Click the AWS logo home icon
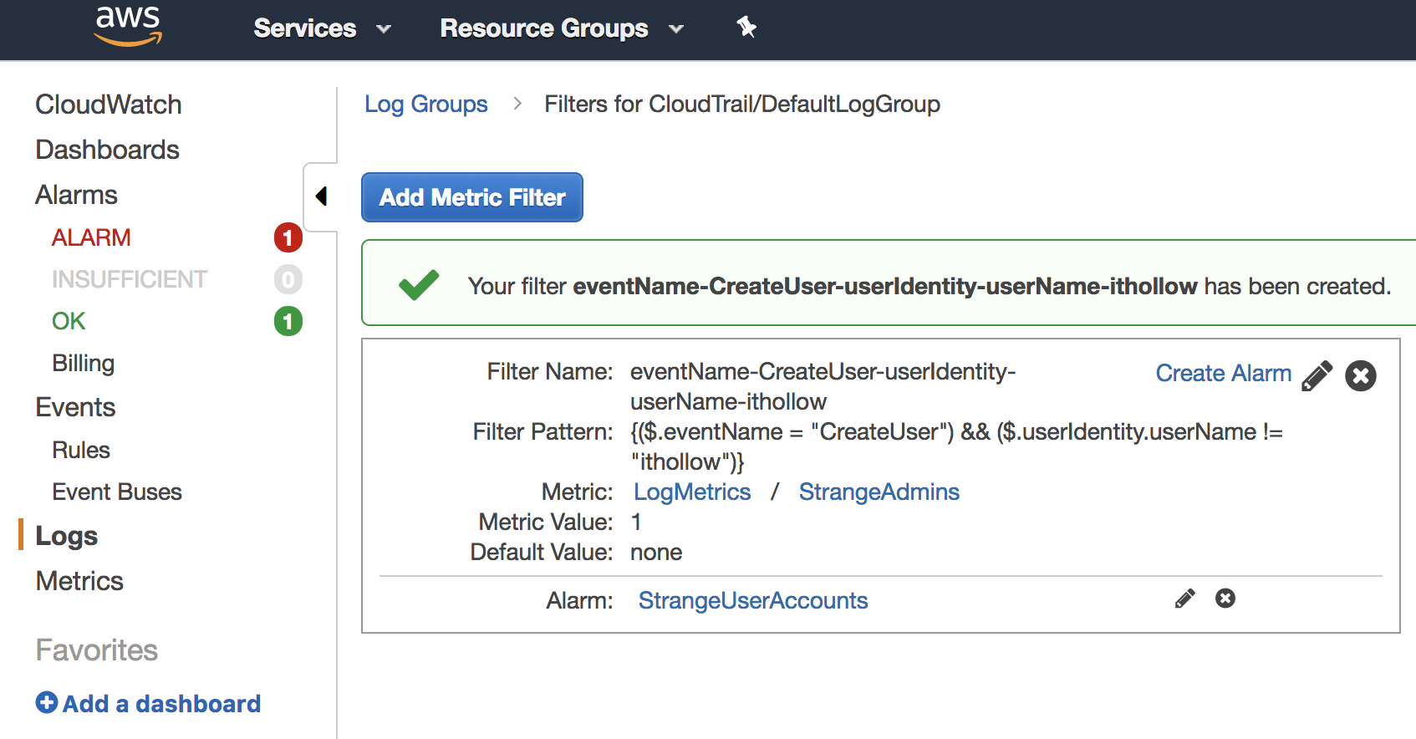 [x=128, y=26]
